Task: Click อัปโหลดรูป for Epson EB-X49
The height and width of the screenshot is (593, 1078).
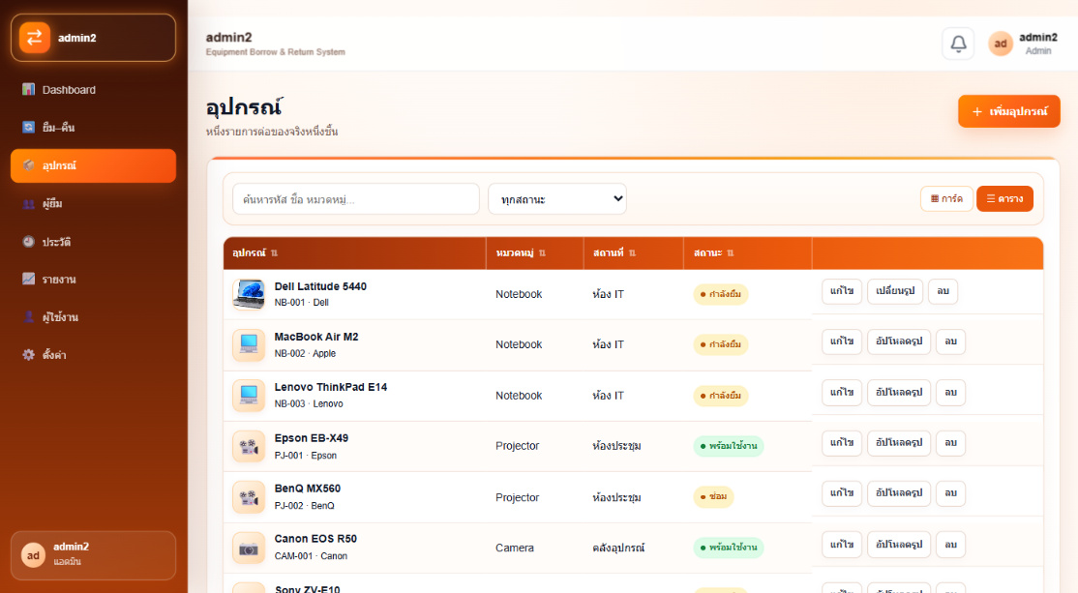Action: (x=899, y=442)
